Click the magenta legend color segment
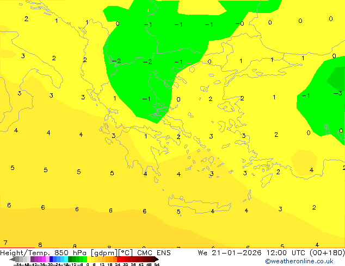The width and height of the screenshot is (345, 266). click(44, 259)
